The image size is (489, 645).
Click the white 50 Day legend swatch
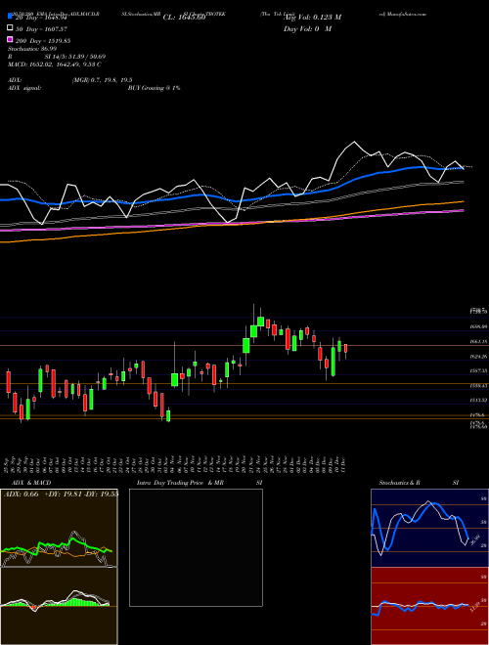(x=10, y=28)
